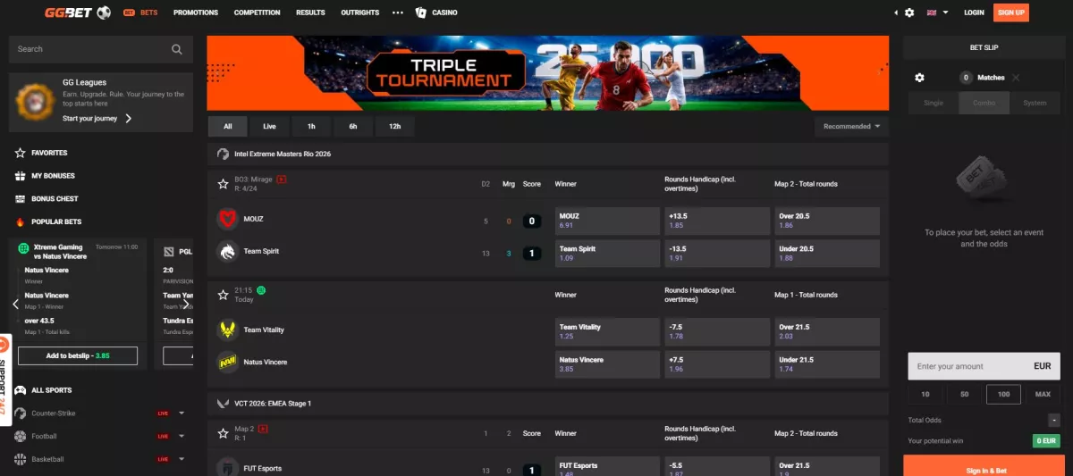Select the 1h time filter
The image size is (1073, 476).
click(x=311, y=126)
